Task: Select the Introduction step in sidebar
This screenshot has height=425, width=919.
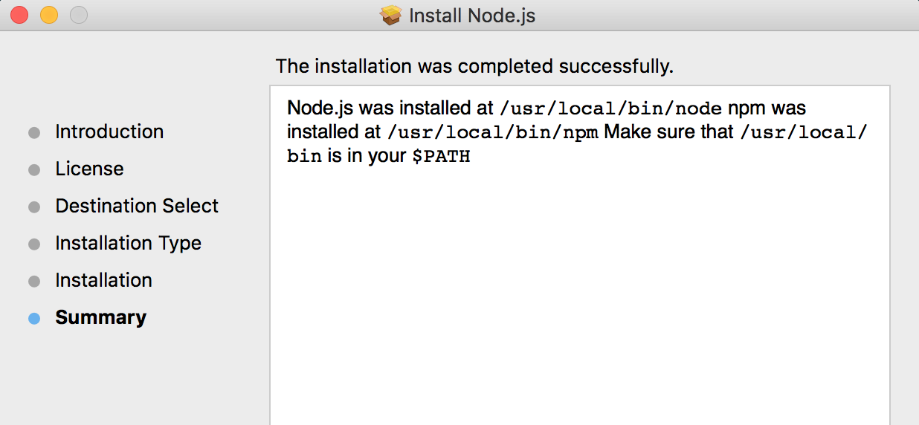Action: tap(109, 132)
